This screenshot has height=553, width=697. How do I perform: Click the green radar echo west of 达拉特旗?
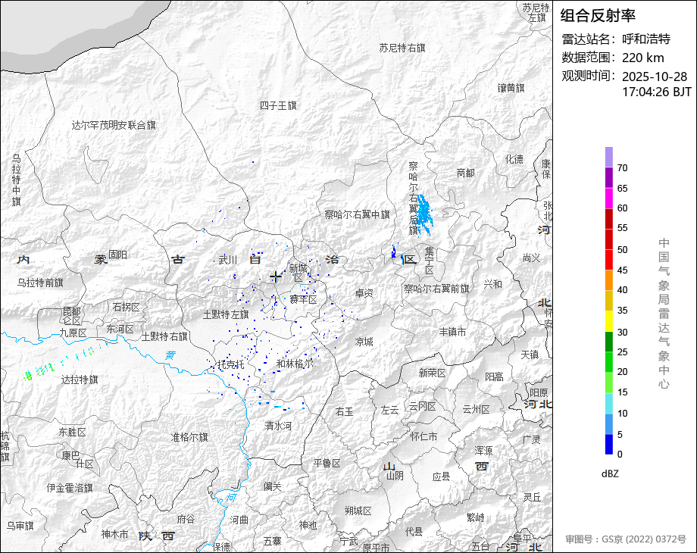(28, 376)
